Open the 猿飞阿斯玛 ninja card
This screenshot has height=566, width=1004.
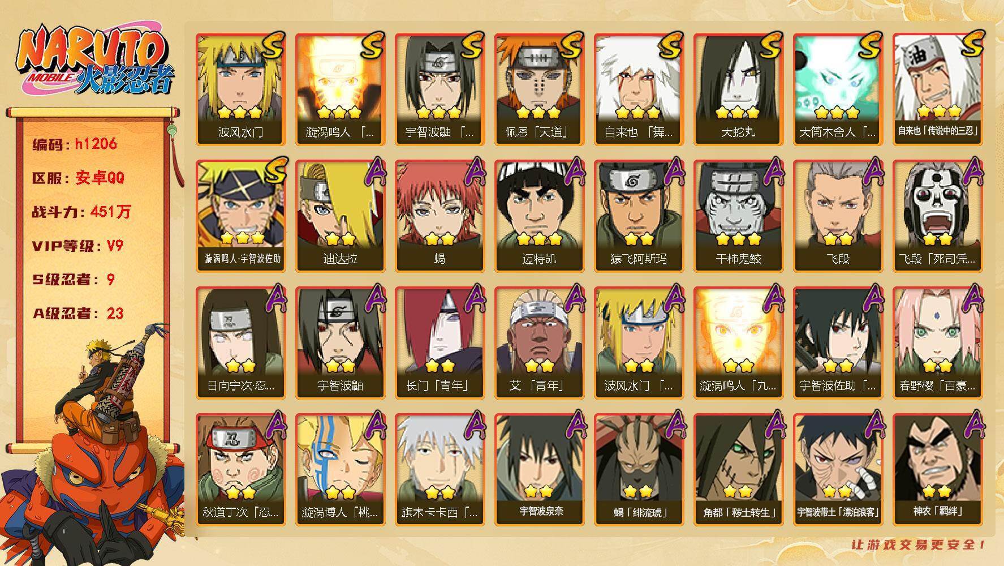coord(639,216)
